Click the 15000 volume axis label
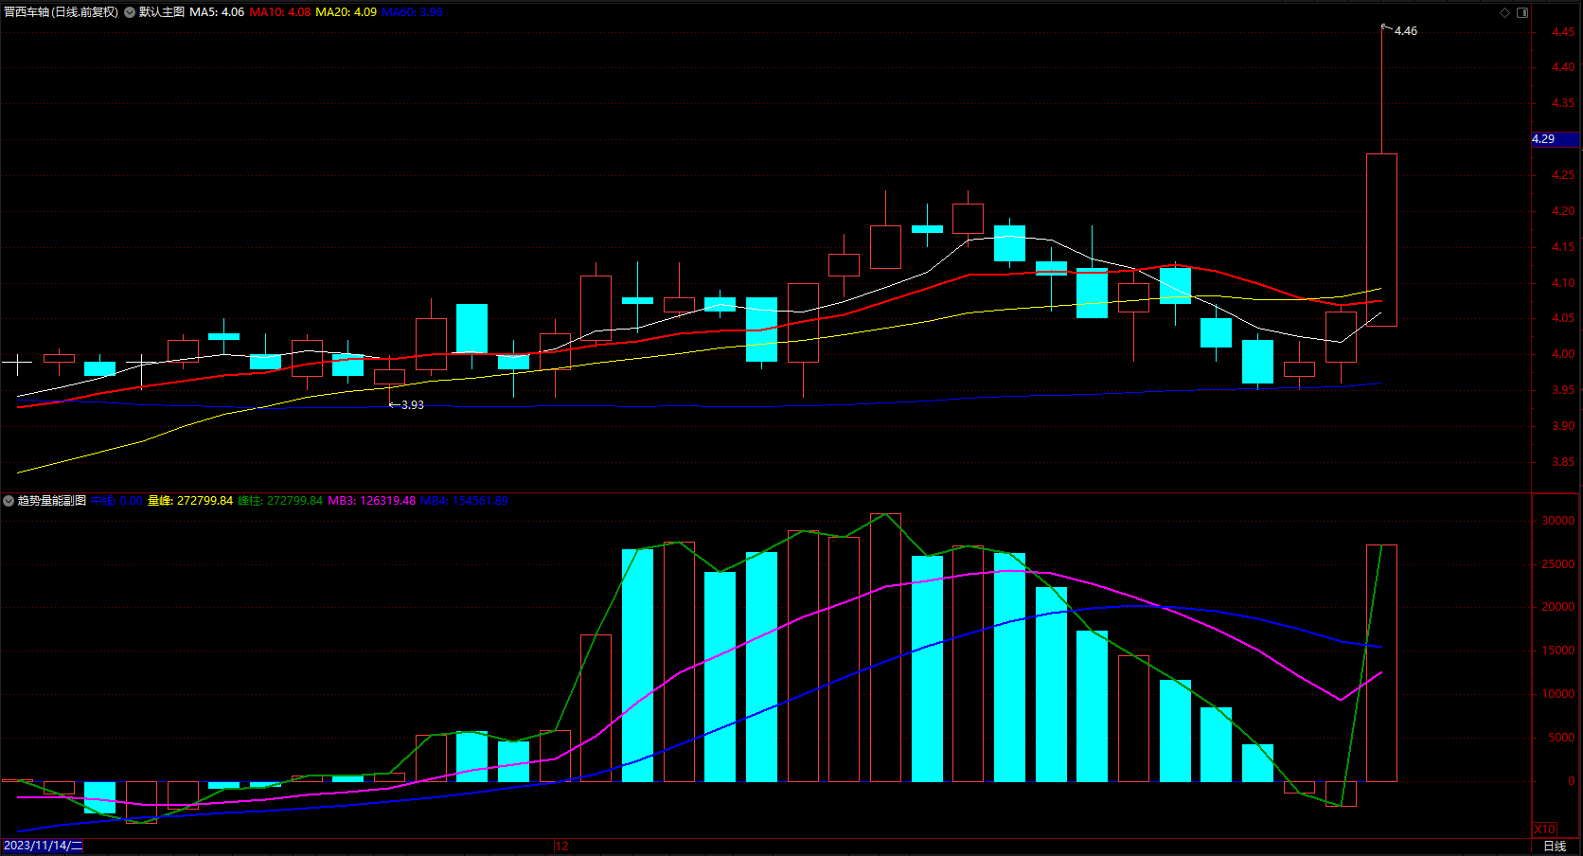The width and height of the screenshot is (1583, 856). [x=1558, y=651]
